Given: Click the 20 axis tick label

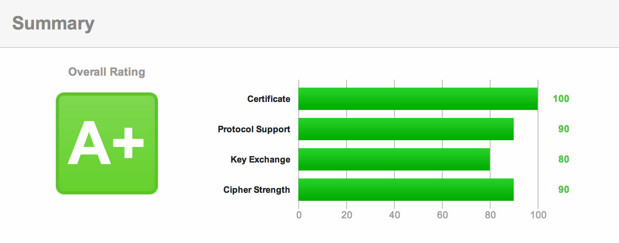Looking at the screenshot, I should (x=347, y=215).
